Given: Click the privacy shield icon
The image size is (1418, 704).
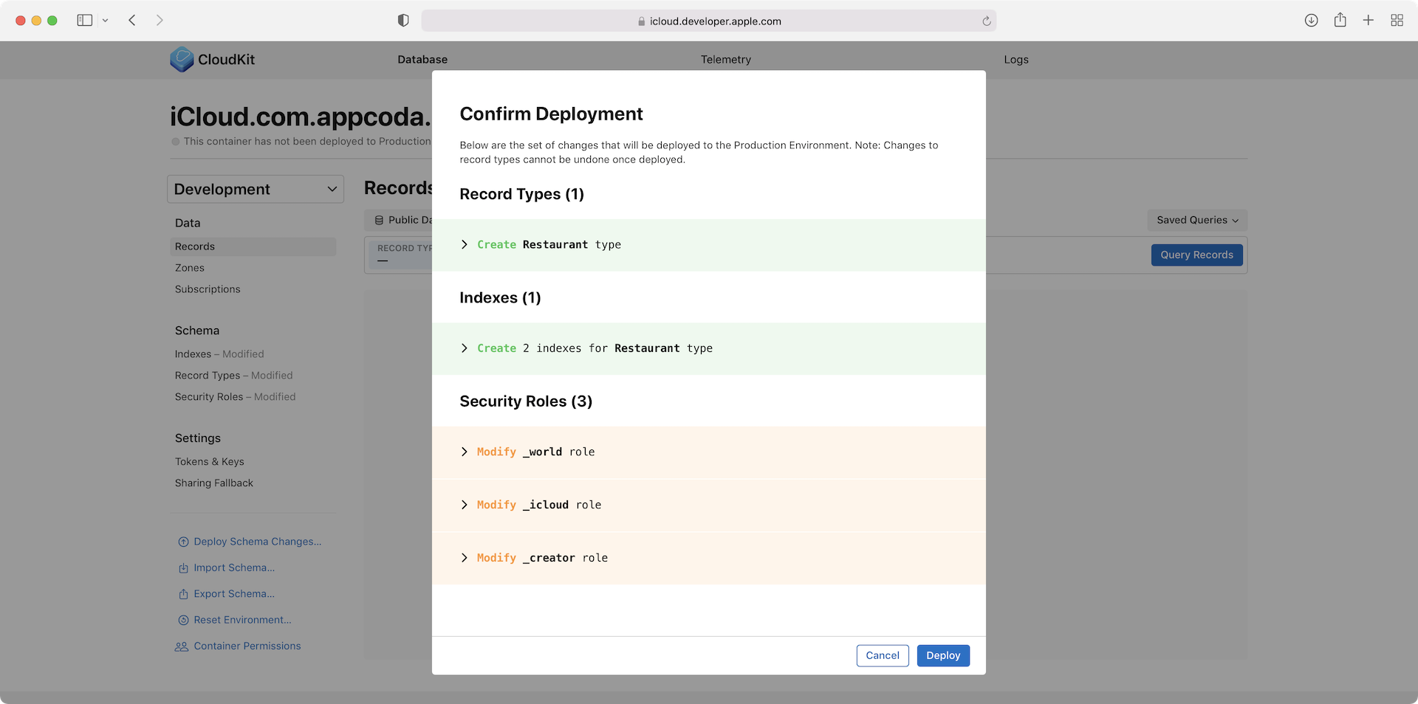Looking at the screenshot, I should [x=403, y=21].
